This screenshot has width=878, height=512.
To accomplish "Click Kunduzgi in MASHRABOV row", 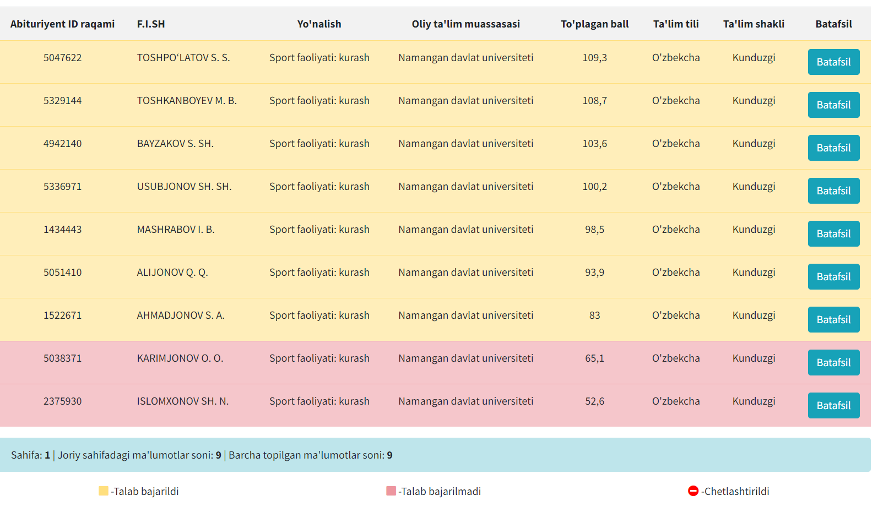I will pos(754,230).
